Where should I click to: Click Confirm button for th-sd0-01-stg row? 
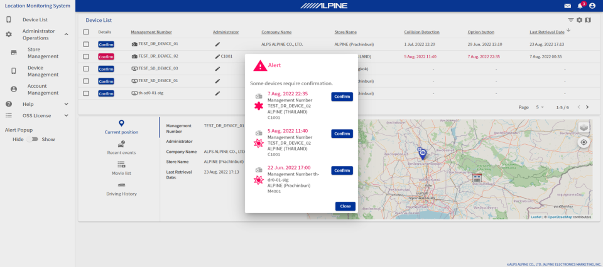click(106, 93)
